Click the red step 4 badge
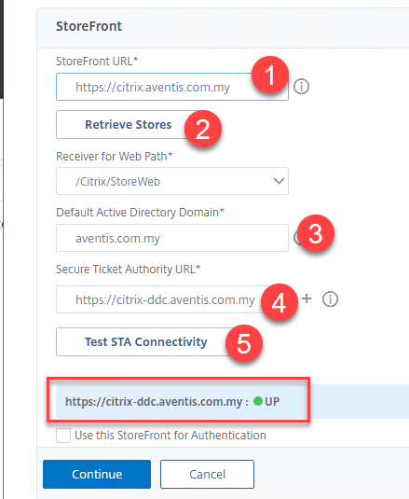The width and height of the screenshot is (409, 499). (279, 302)
